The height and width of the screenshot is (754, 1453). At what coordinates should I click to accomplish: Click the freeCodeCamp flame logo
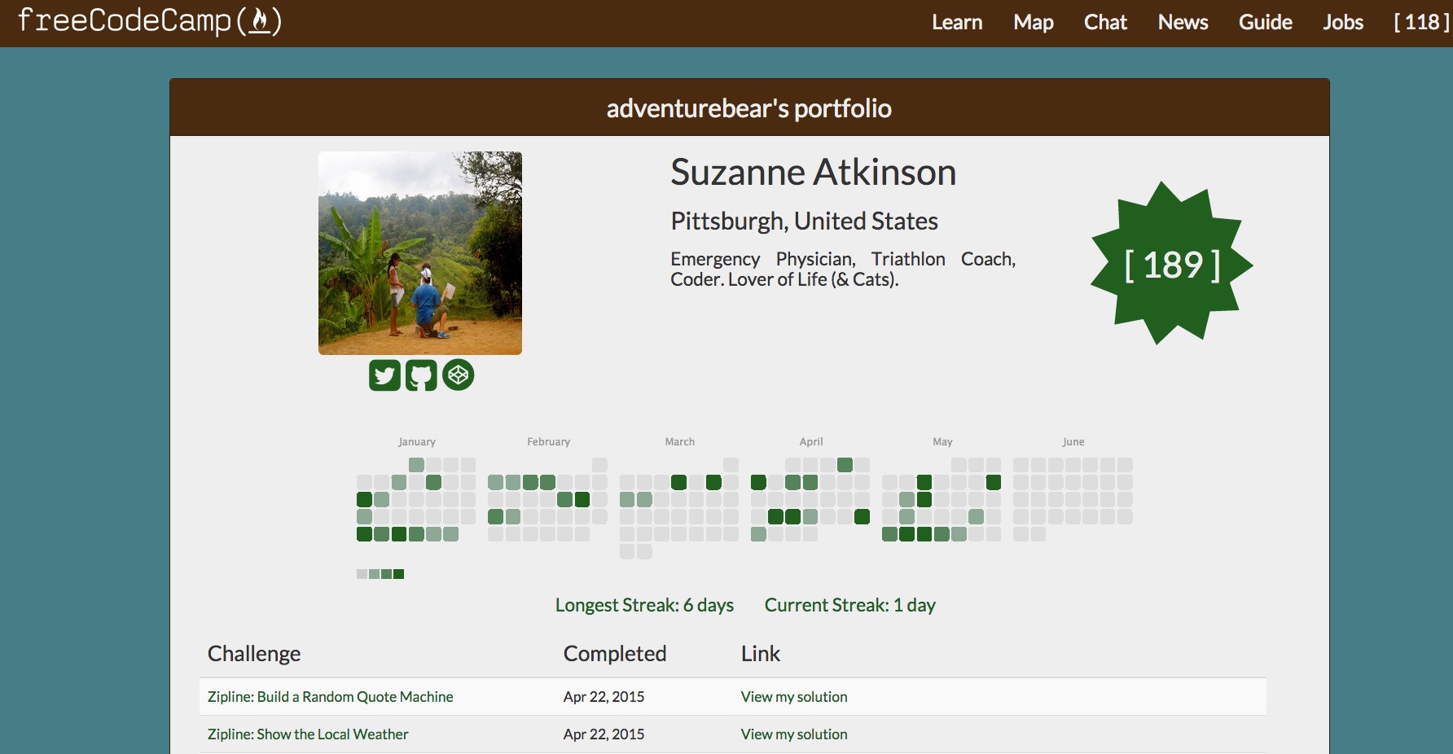click(150, 20)
